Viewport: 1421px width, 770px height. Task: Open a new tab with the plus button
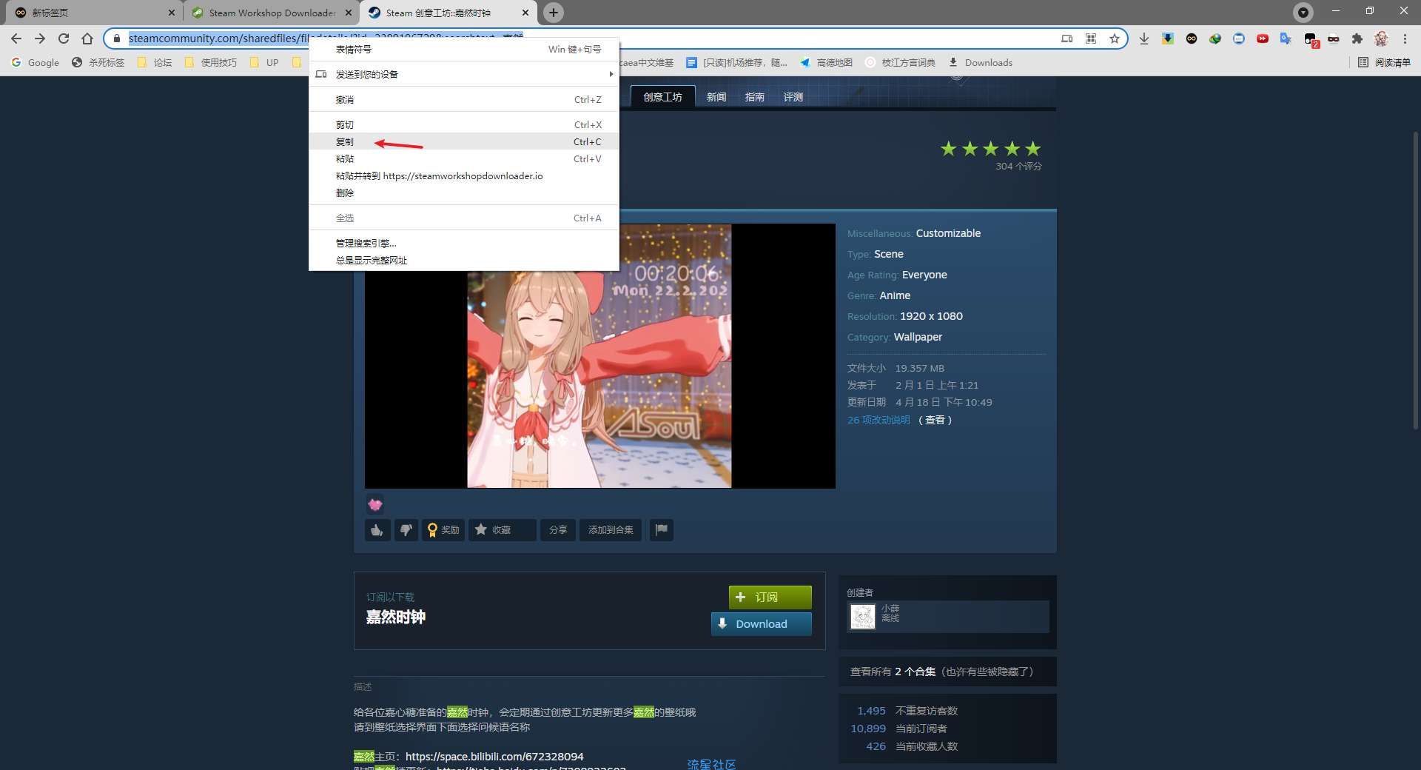pos(553,13)
